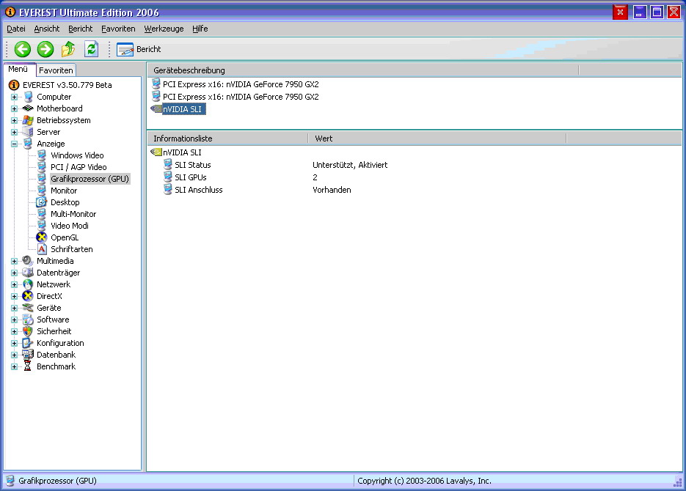Open the Werkzeuge menu
Screen dimensions: 686x491
pyautogui.click(x=164, y=29)
